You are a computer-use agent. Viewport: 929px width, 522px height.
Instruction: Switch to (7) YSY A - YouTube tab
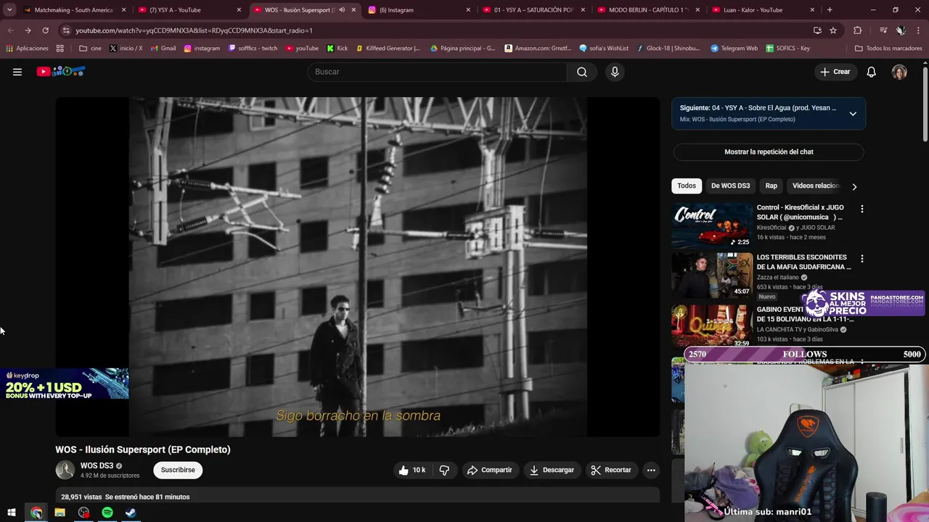tap(190, 10)
